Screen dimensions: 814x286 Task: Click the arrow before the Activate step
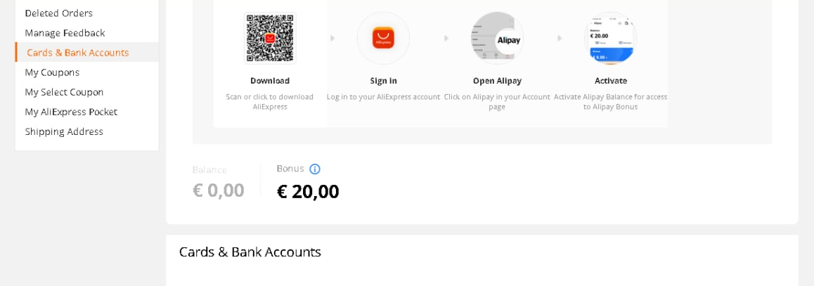(x=560, y=39)
